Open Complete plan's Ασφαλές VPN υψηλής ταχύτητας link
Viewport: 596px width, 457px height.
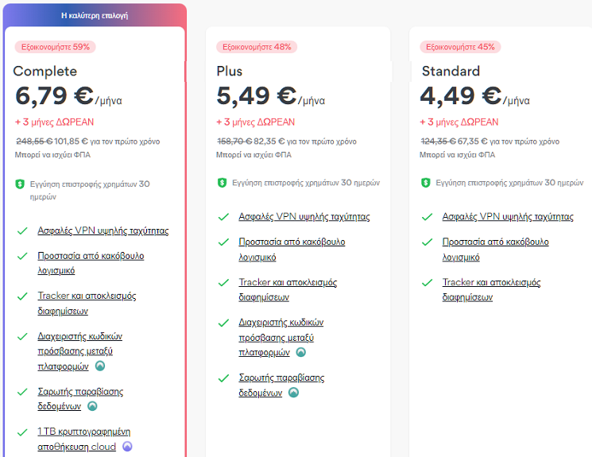pos(103,230)
